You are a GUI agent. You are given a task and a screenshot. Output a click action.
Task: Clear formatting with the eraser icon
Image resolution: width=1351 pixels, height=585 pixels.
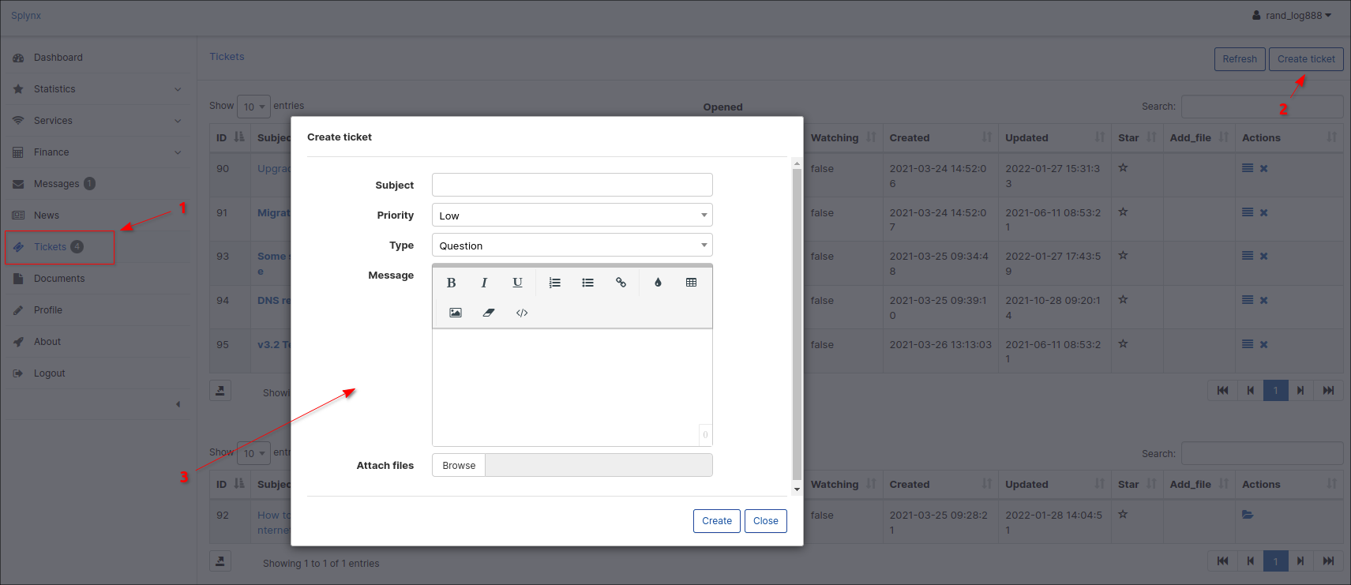(x=489, y=313)
